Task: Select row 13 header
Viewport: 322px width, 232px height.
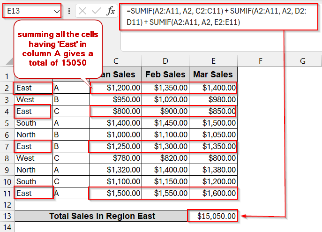Action: (x=7, y=216)
